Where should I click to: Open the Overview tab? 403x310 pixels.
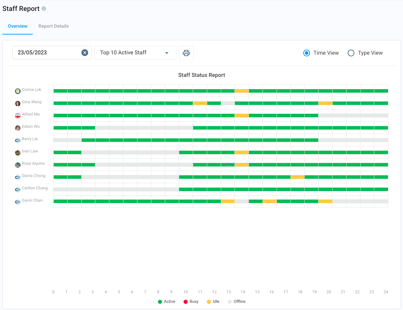[x=17, y=26]
